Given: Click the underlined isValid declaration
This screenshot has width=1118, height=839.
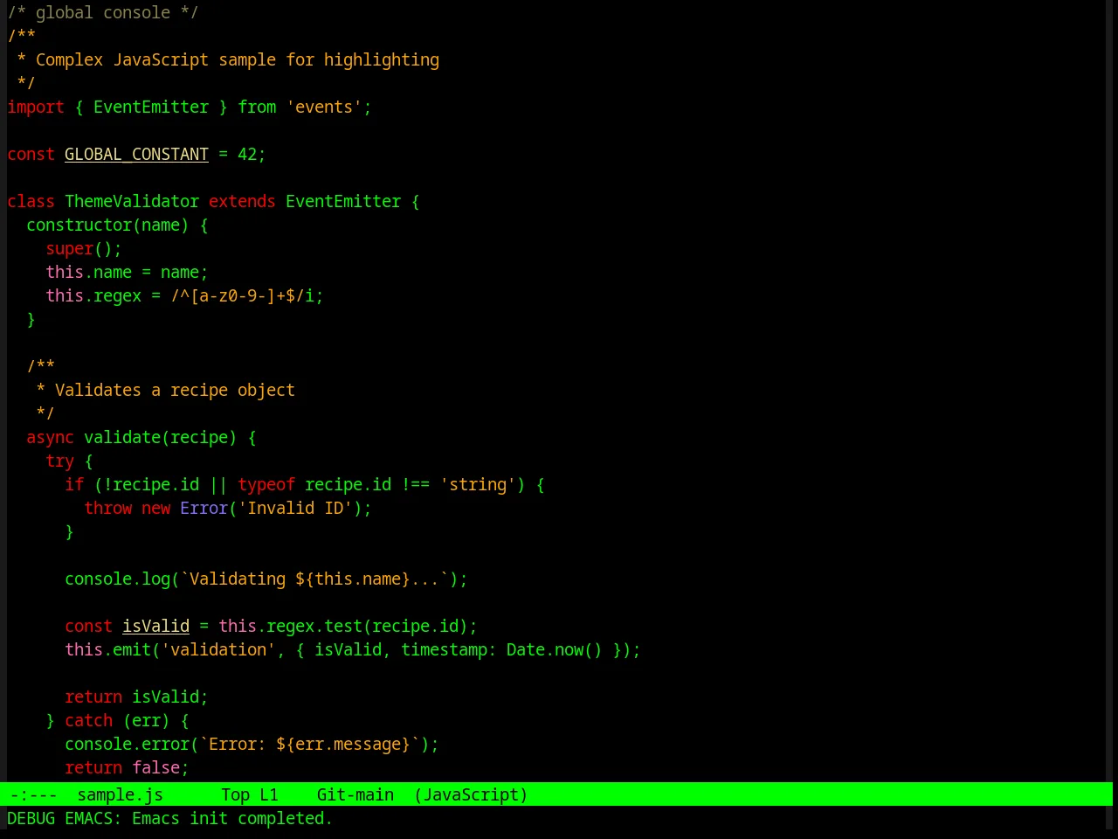Looking at the screenshot, I should point(155,626).
